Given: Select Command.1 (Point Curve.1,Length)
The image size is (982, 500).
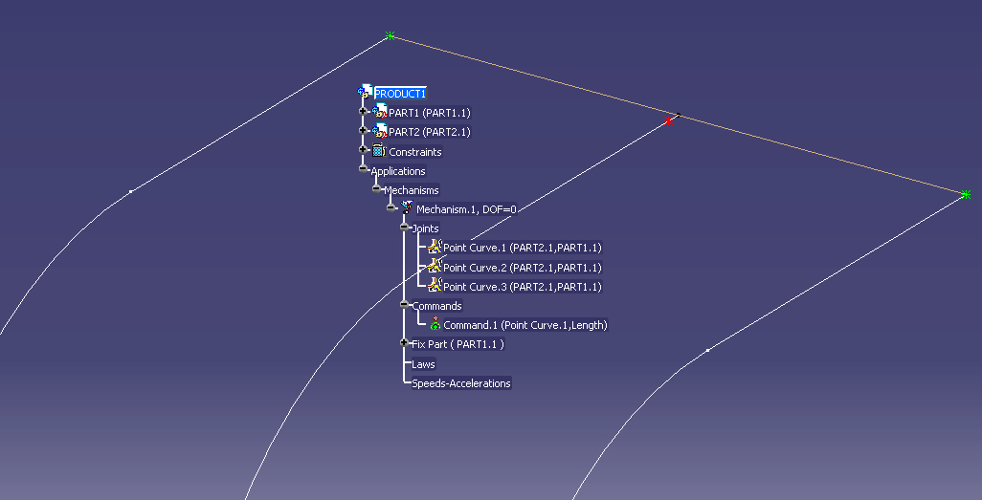Looking at the screenshot, I should 525,325.
